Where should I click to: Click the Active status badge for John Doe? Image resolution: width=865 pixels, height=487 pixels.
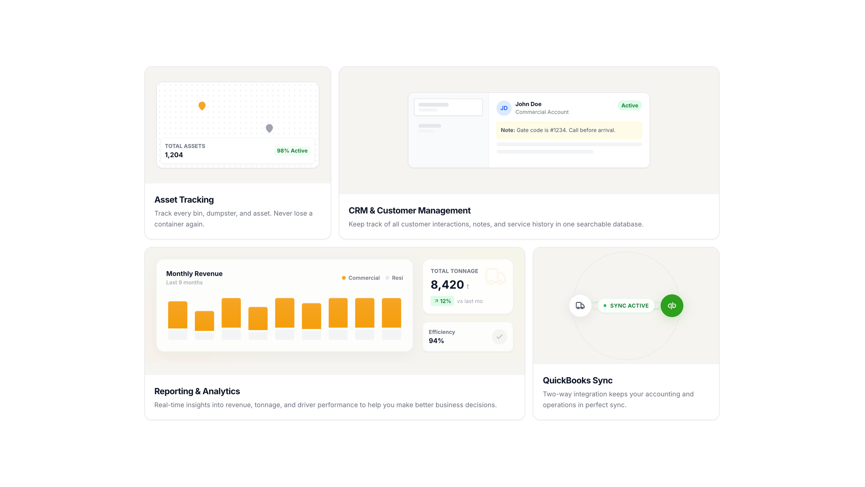629,106
